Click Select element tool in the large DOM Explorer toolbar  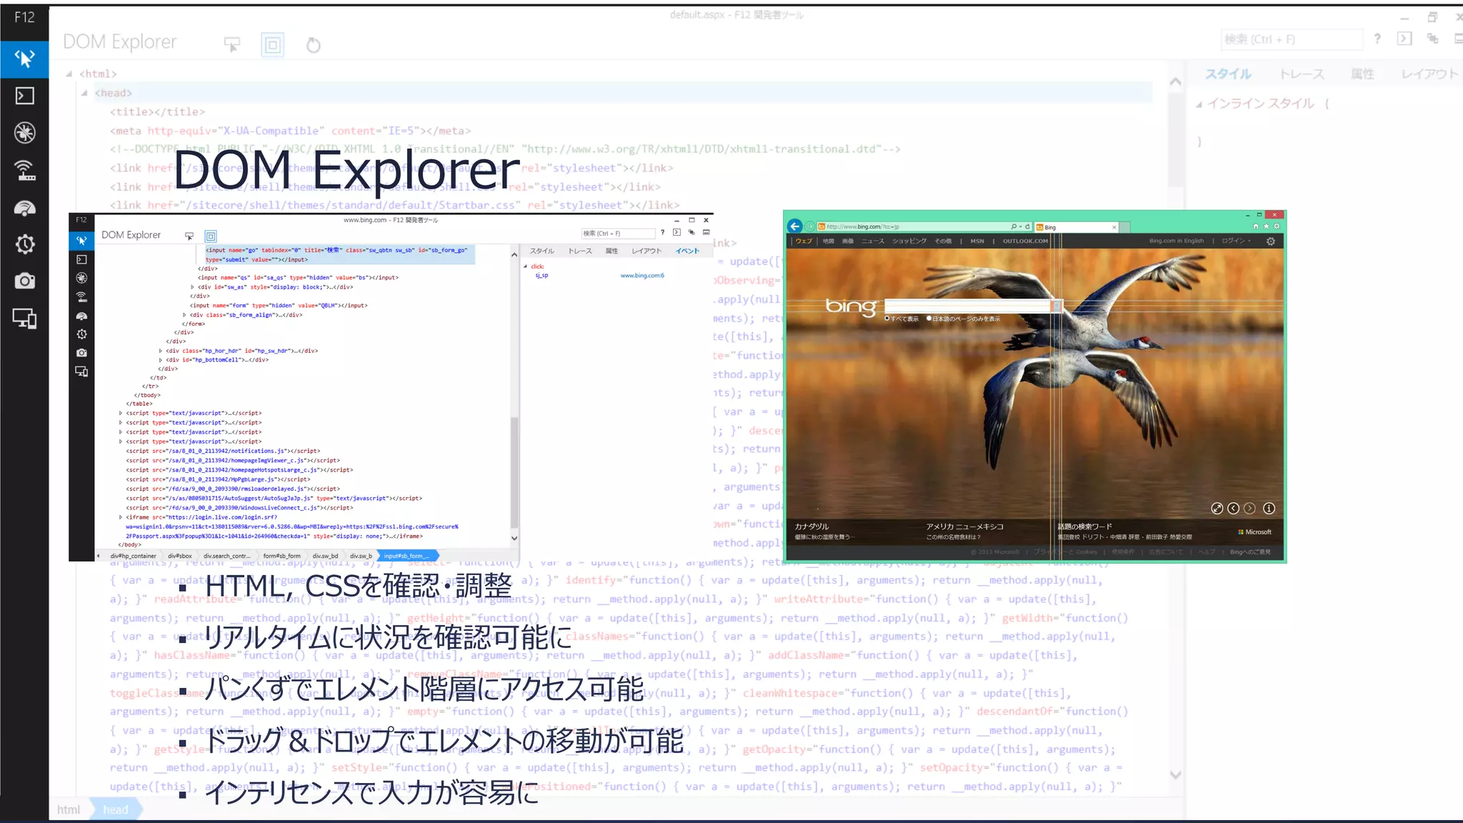point(232,45)
